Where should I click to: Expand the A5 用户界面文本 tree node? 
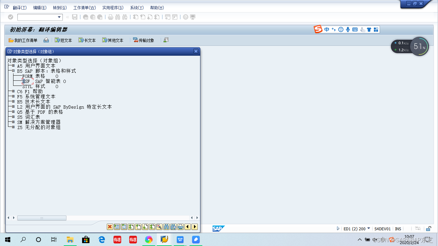(x=13, y=66)
